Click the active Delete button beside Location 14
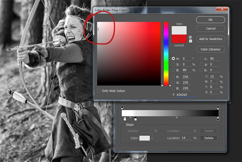The width and height of the screenshot is (242, 162). pyautogui.click(x=209, y=138)
